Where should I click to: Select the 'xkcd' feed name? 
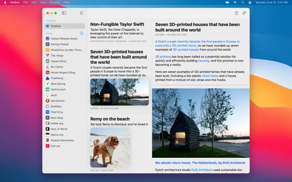coord(54,95)
